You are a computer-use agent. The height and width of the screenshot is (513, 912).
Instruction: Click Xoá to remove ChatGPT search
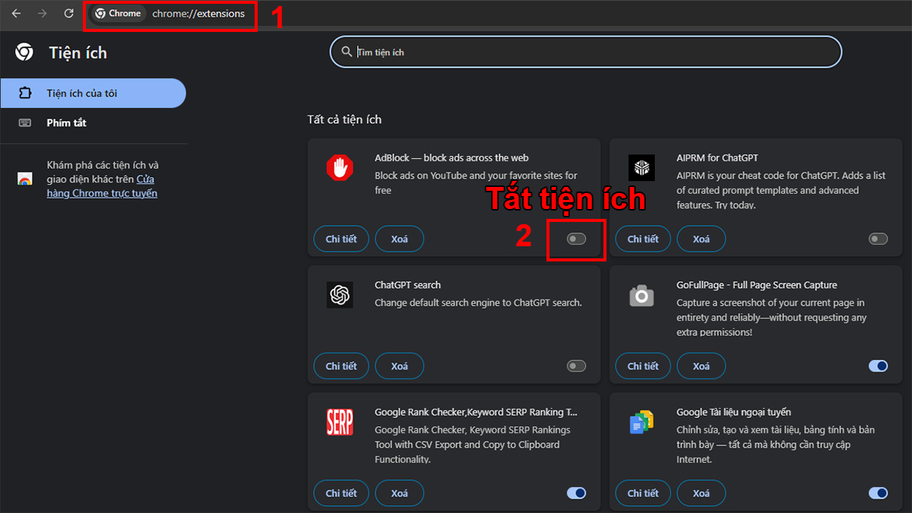[400, 366]
